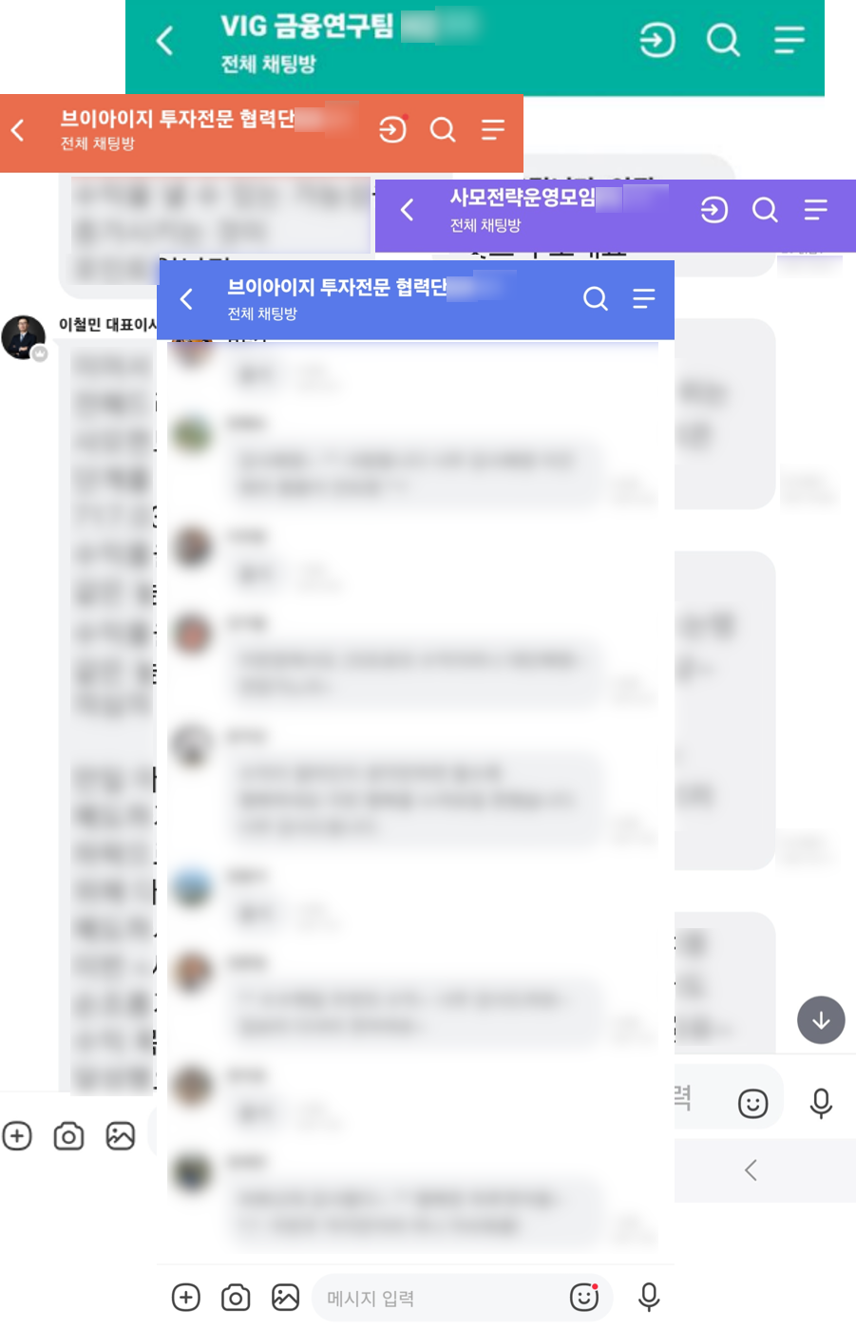Tap microphone icon in bottom blue chat
This screenshot has width=856, height=1329.
coord(649,1297)
